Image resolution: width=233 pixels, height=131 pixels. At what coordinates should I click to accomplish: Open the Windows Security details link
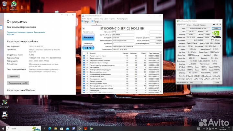[x=26, y=33]
